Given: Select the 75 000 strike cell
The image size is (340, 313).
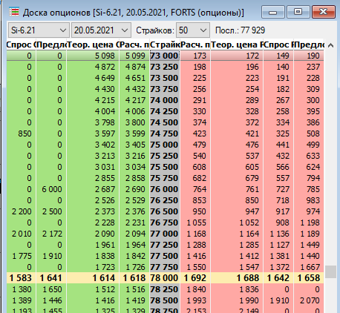Looking at the screenshot, I should pos(165,145).
